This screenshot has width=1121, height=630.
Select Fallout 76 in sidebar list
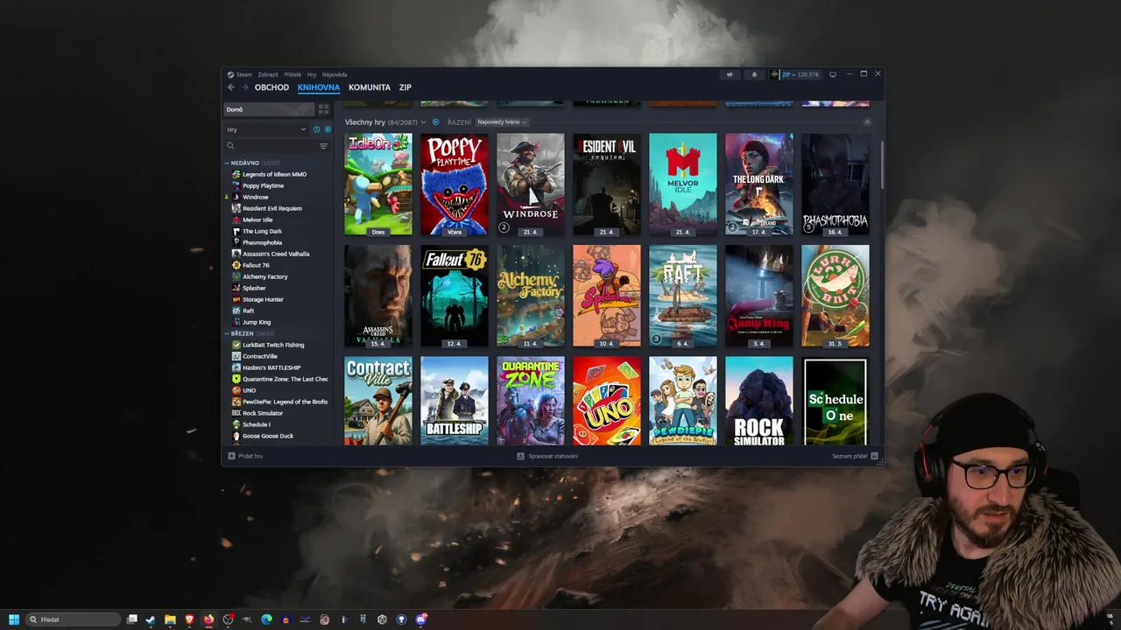point(256,265)
